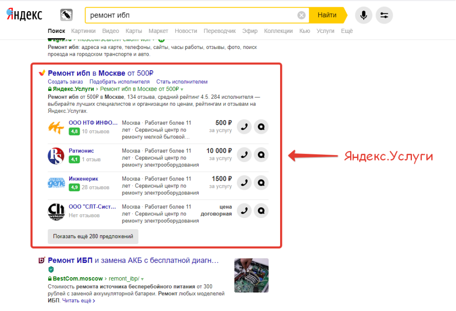Image resolution: width=456 pixels, height=311 pixels.
Task: Click Подобрать исполнителя link
Action: (119, 82)
